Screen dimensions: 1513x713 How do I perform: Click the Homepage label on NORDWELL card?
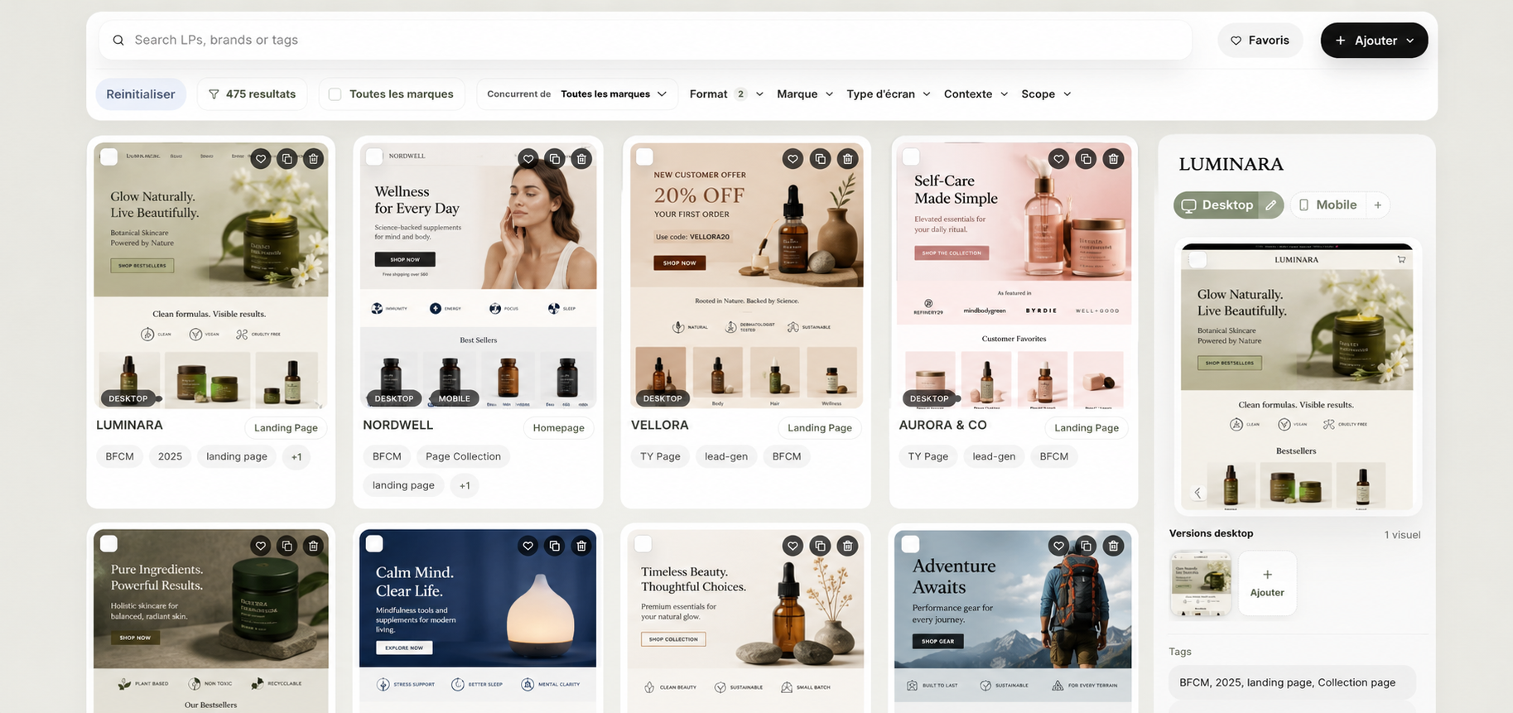(x=559, y=428)
